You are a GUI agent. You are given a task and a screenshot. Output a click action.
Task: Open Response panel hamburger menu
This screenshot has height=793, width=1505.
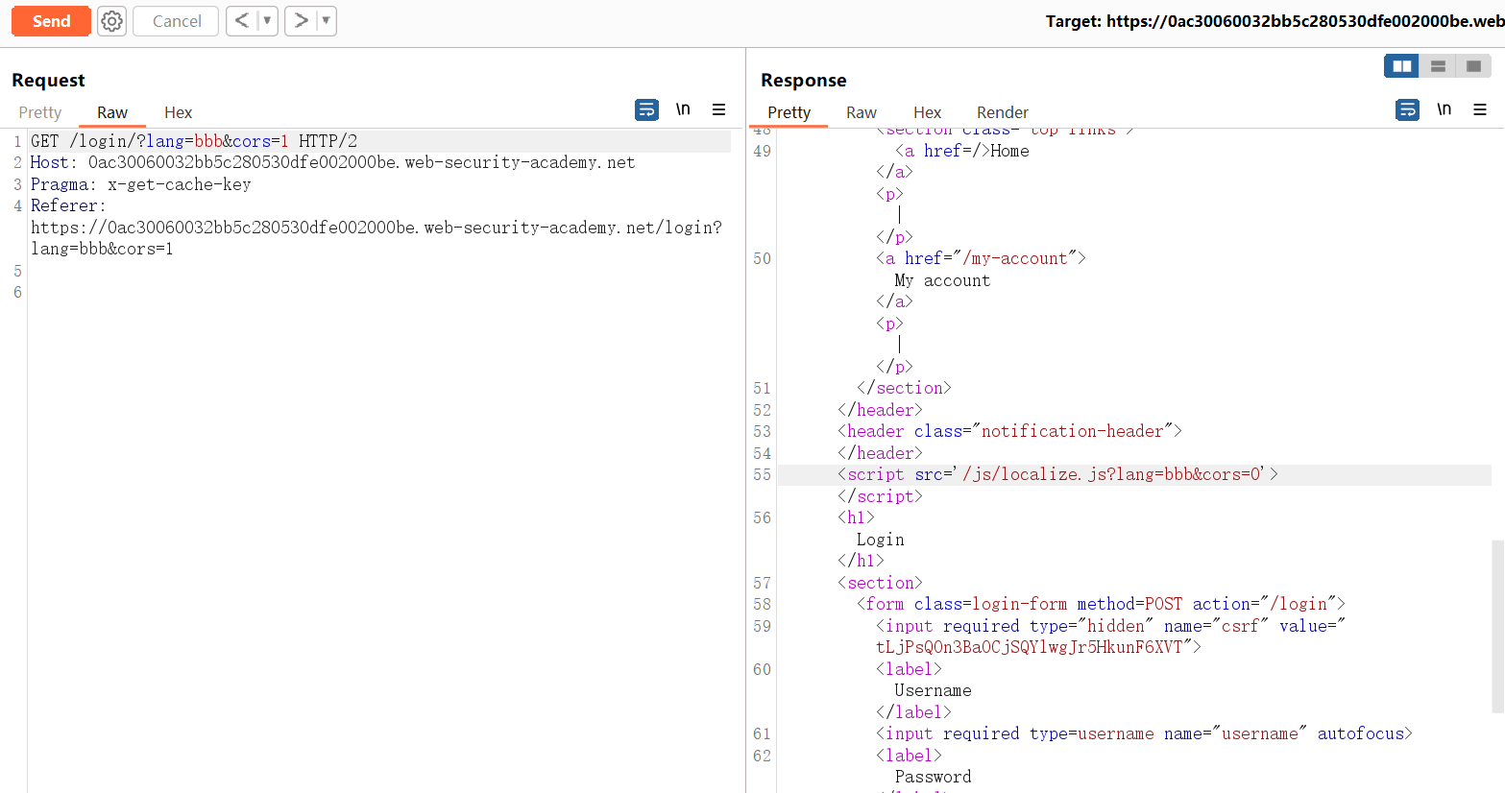pyautogui.click(x=1480, y=109)
